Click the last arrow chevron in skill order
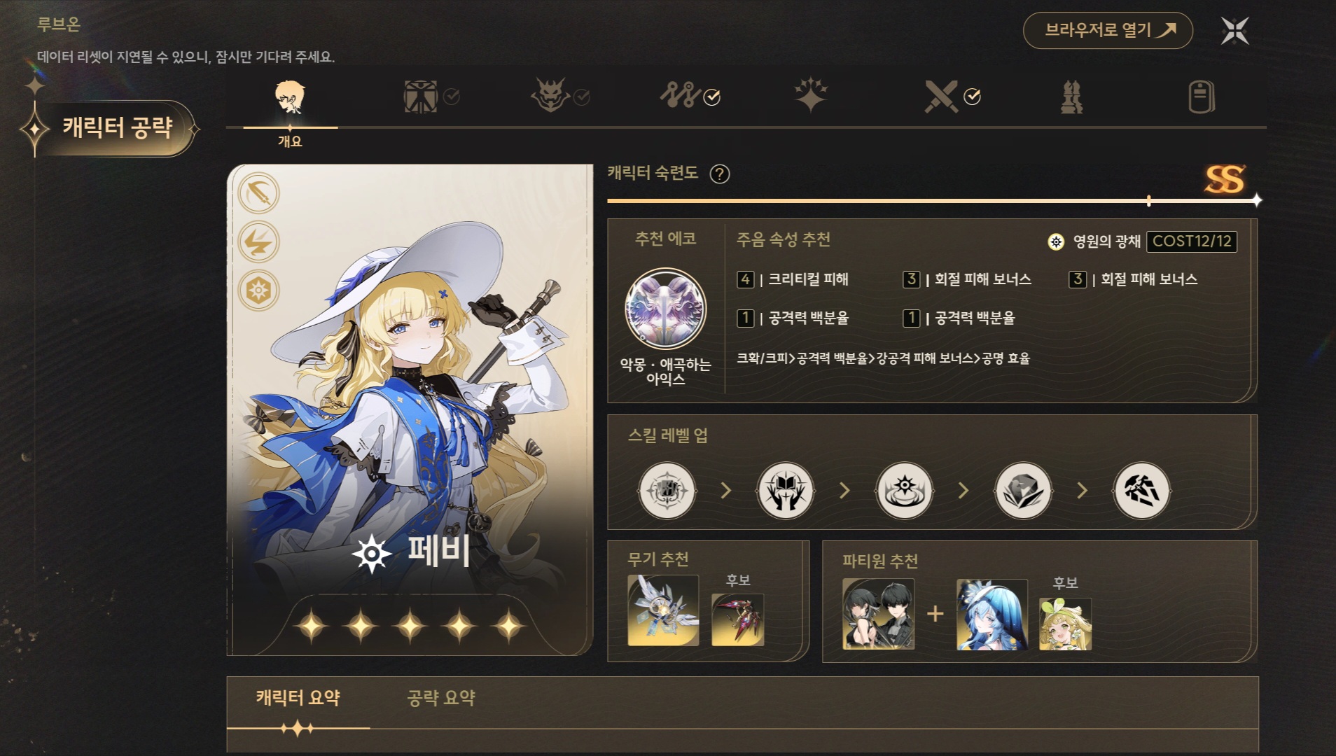1336x756 pixels. tap(1083, 490)
